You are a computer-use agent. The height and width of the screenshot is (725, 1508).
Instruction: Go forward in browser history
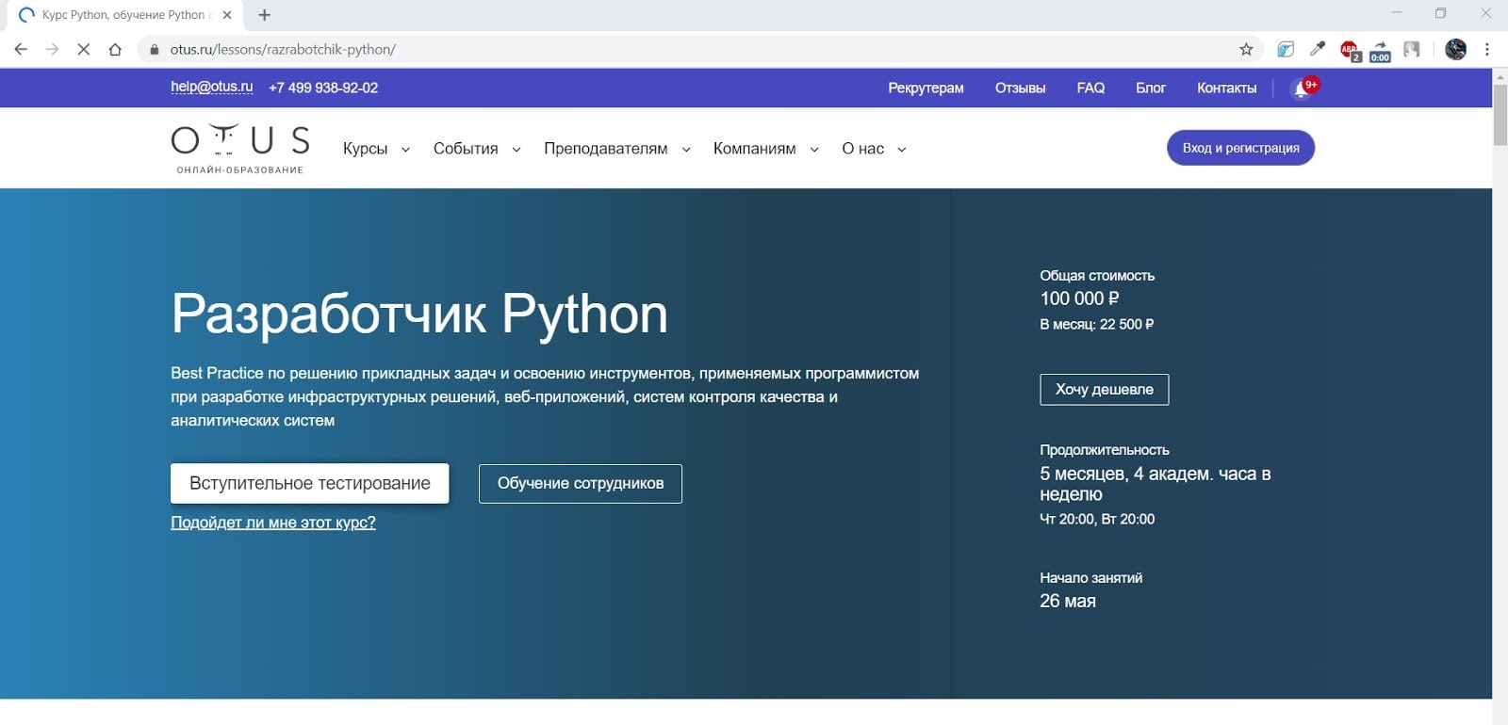point(52,49)
